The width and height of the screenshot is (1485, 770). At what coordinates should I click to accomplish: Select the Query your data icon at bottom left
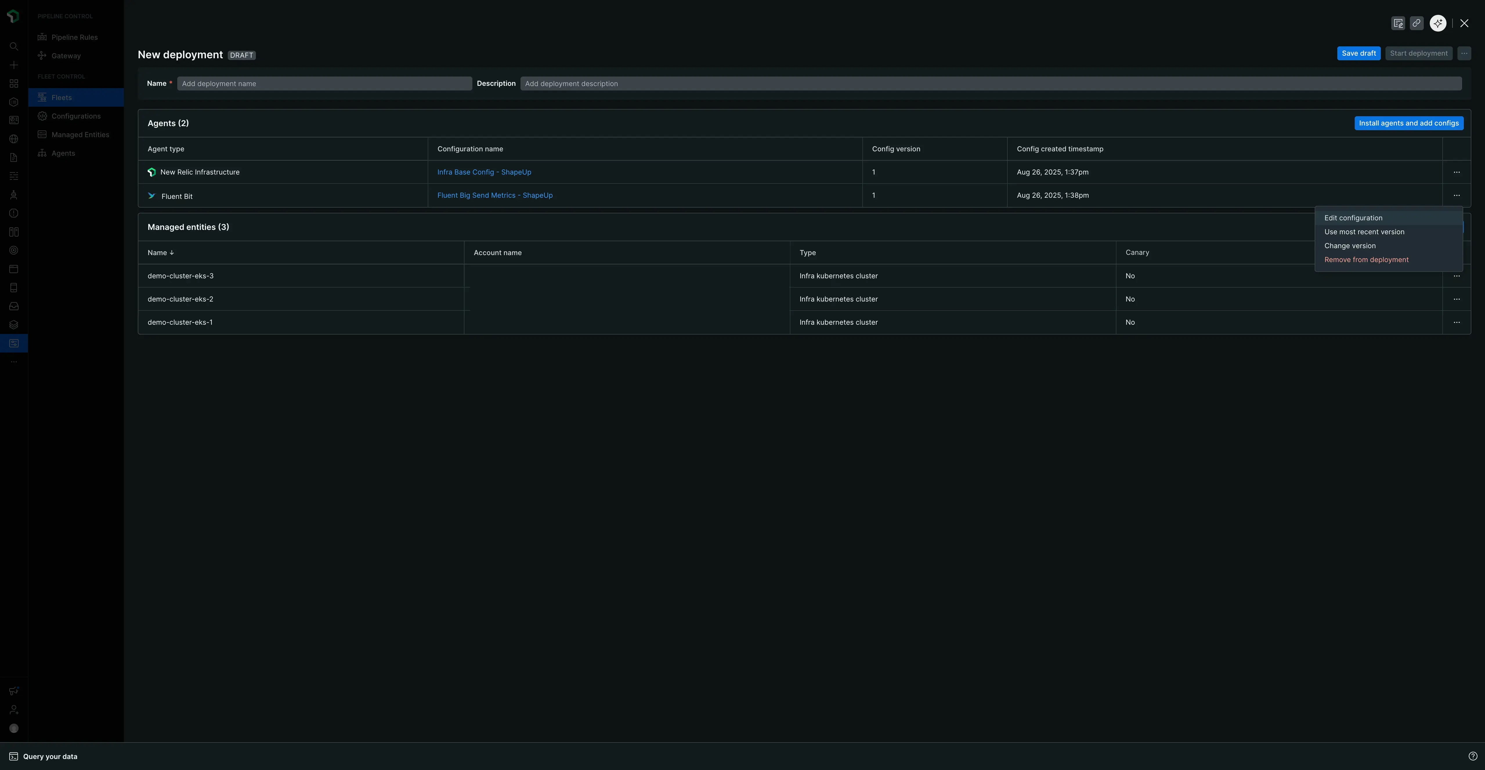[x=13, y=756]
